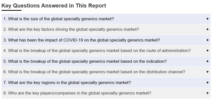
Task: Open the key players/companies question text
Action: (77, 93)
